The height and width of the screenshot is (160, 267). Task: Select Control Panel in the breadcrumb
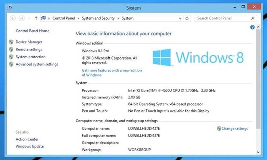(64, 18)
